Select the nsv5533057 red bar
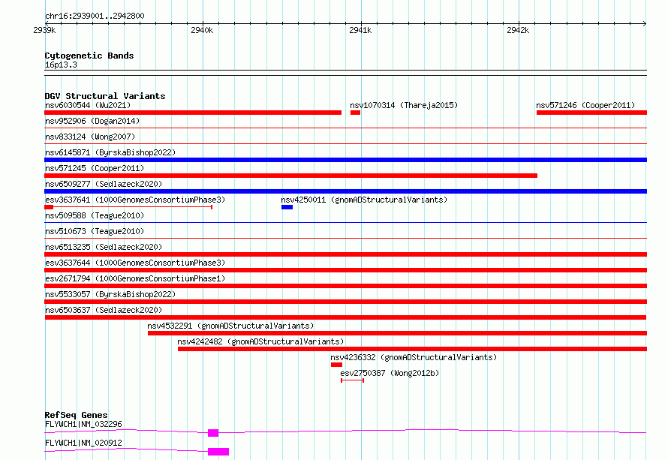 [x=345, y=302]
